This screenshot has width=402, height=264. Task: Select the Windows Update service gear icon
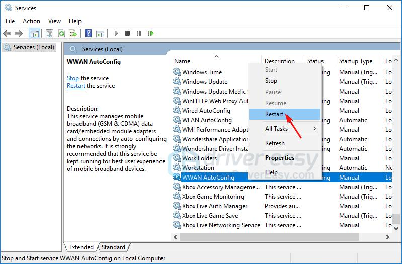[177, 81]
